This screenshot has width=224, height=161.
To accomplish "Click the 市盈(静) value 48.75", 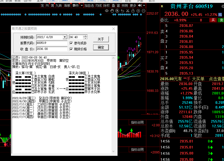I will click(188, 131).
